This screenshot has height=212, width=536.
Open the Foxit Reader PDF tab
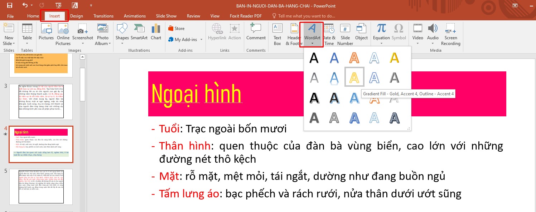[246, 16]
